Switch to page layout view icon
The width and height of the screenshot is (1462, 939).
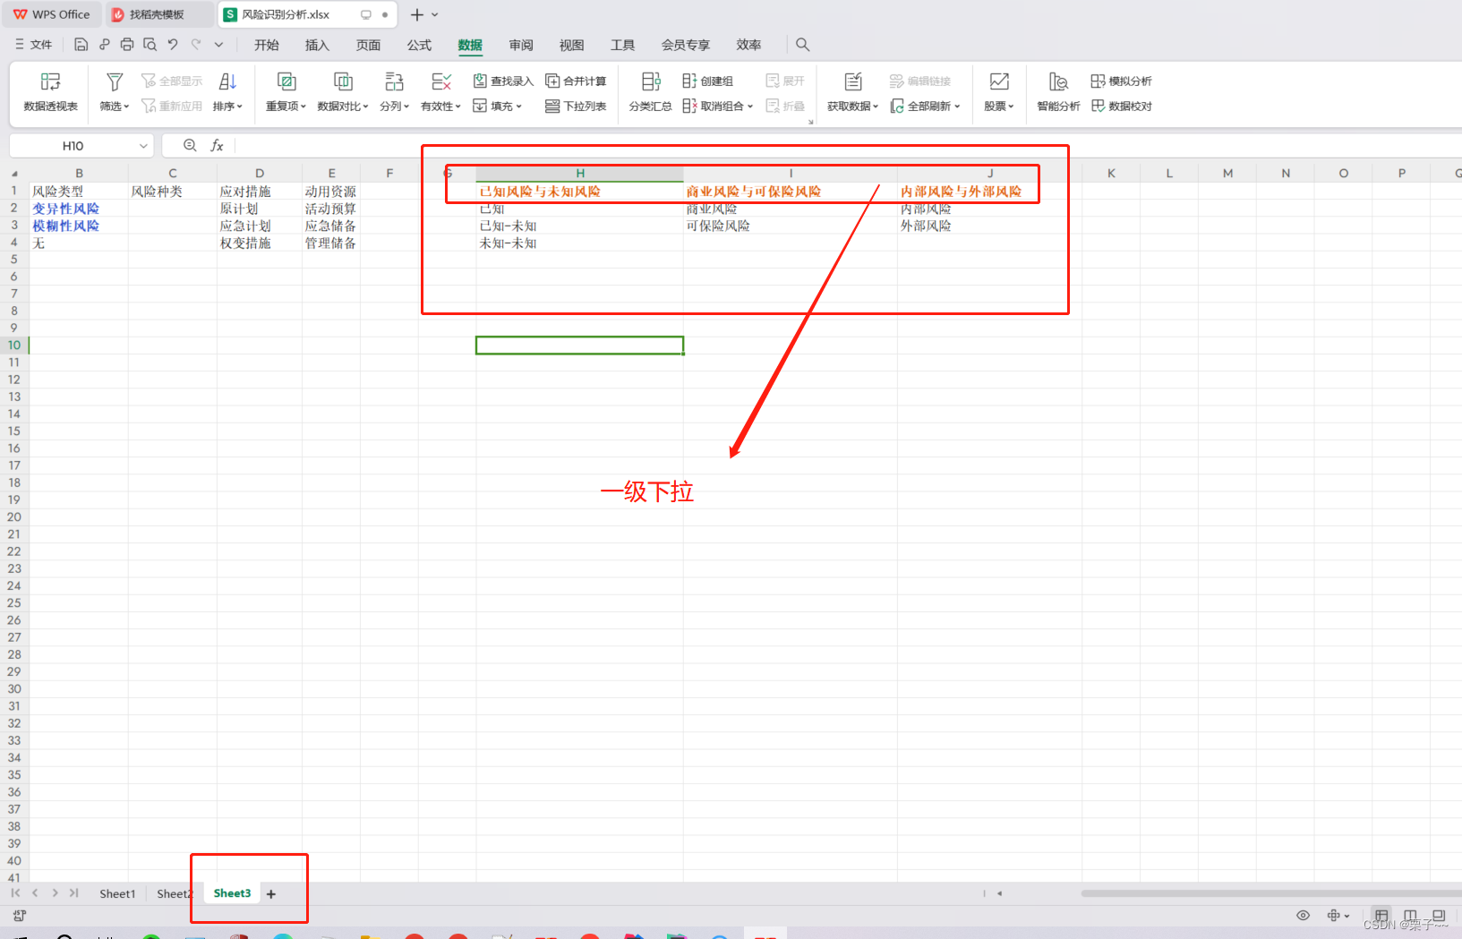pyautogui.click(x=1410, y=915)
